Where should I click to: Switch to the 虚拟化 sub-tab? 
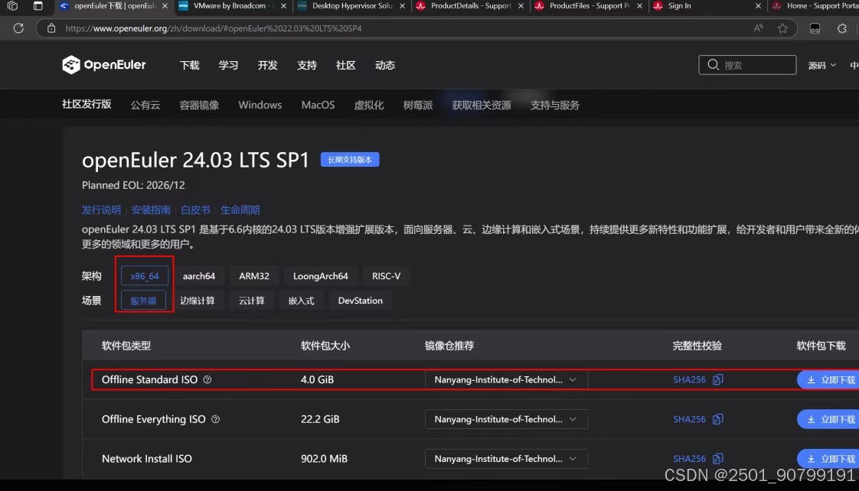point(369,105)
